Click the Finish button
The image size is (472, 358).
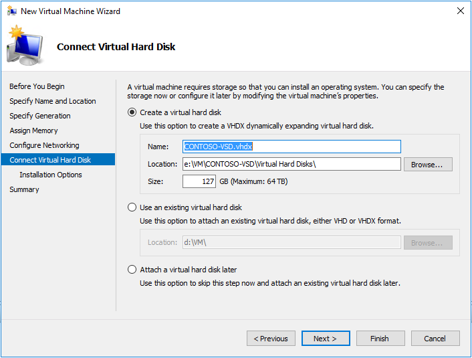click(x=379, y=339)
